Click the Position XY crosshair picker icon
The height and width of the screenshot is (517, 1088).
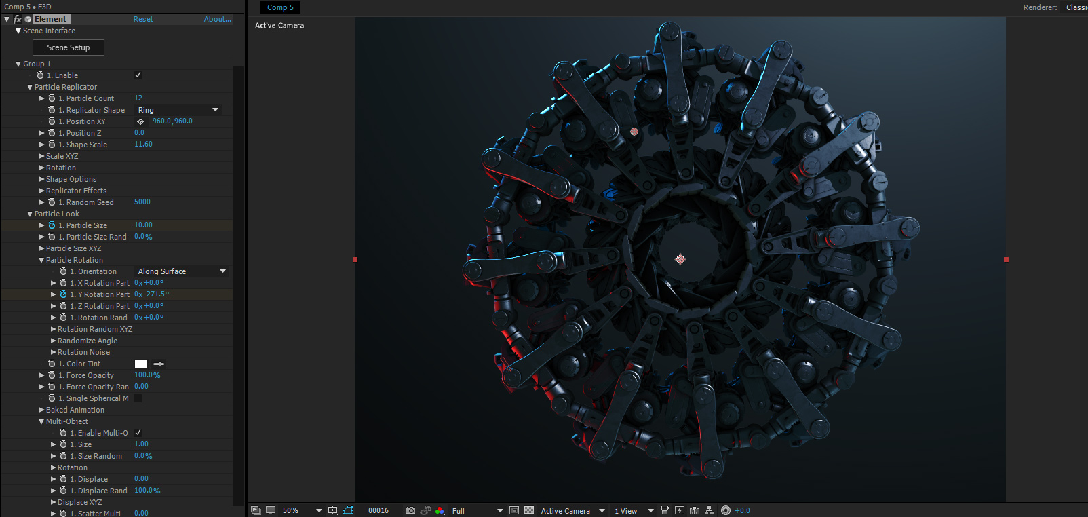pyautogui.click(x=141, y=121)
